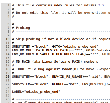Click line number 24 in the gutter
This screenshot has height=103, width=110.
8,92
